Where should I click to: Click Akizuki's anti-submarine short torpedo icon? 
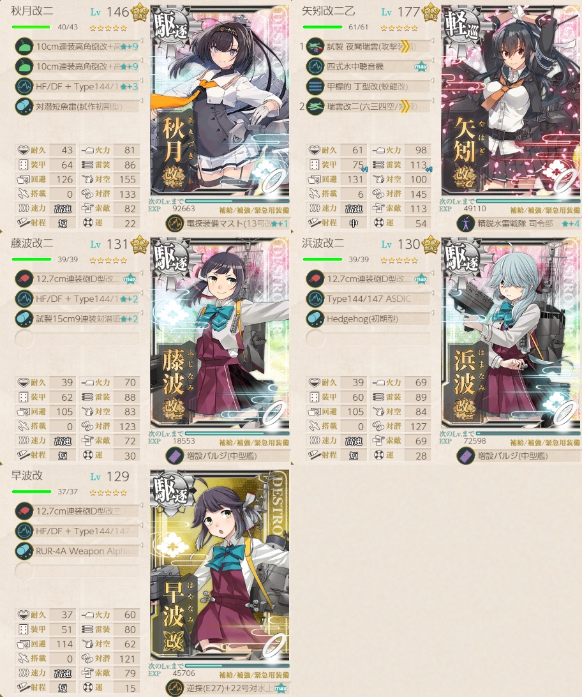pos(24,106)
